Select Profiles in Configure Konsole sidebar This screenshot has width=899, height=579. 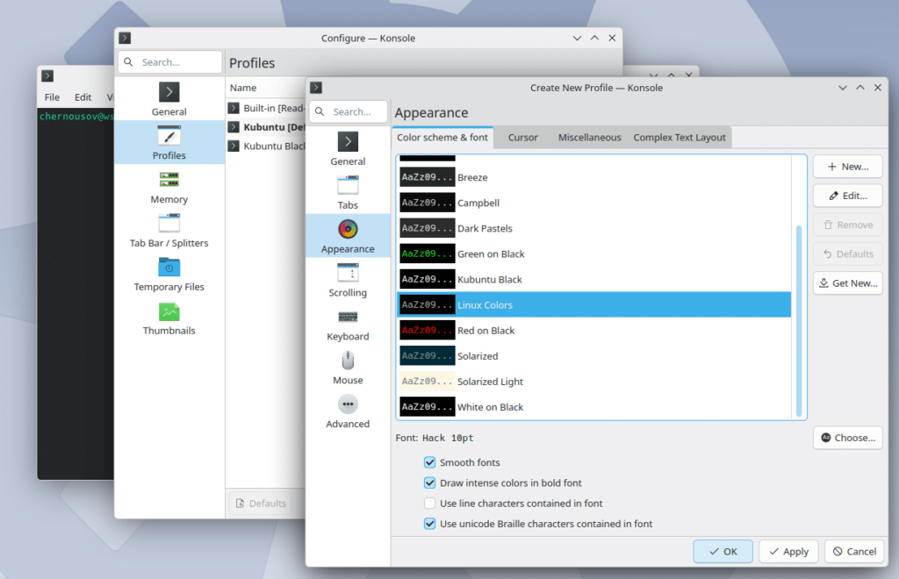[169, 143]
